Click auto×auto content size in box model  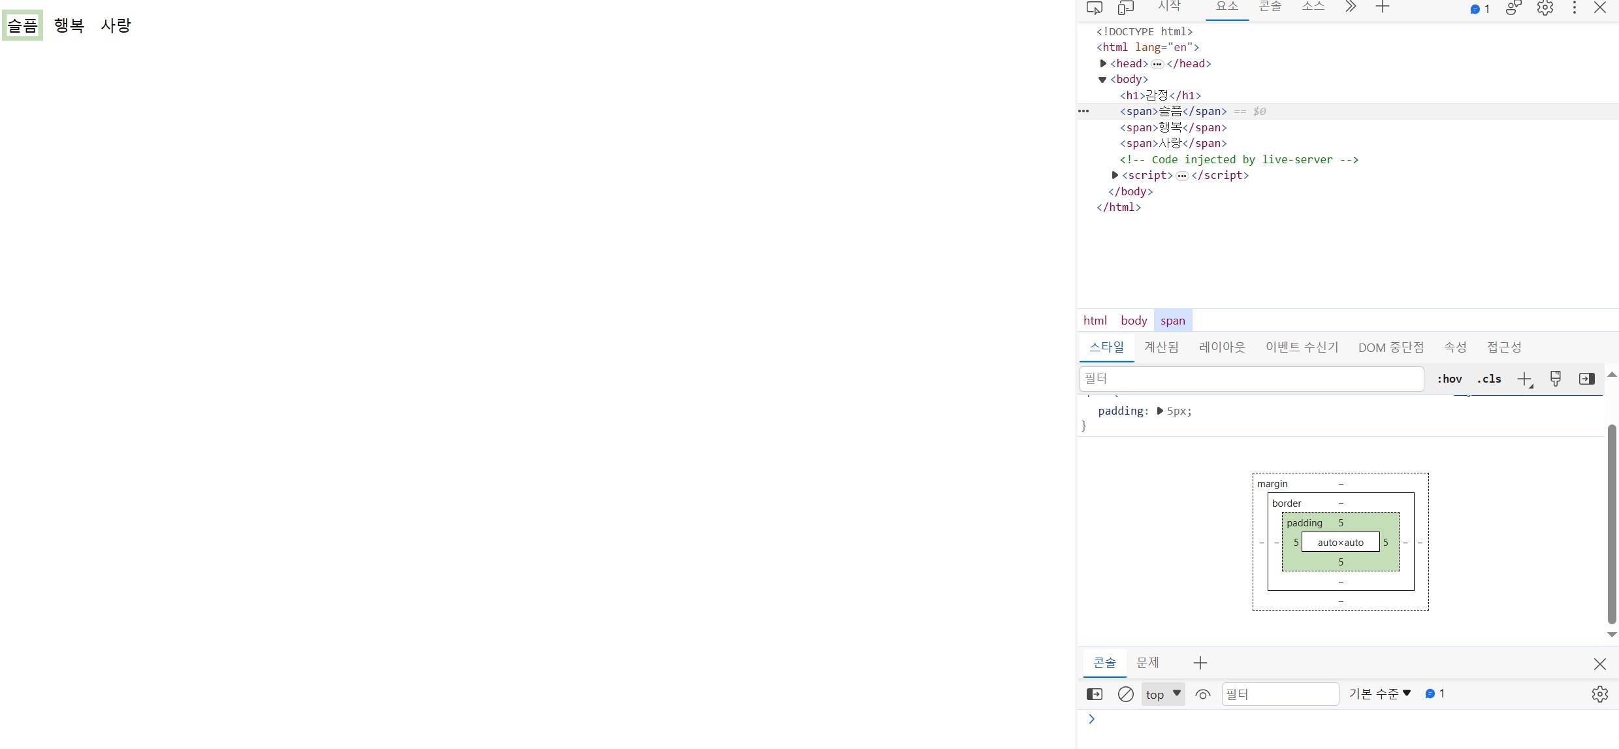(x=1341, y=542)
